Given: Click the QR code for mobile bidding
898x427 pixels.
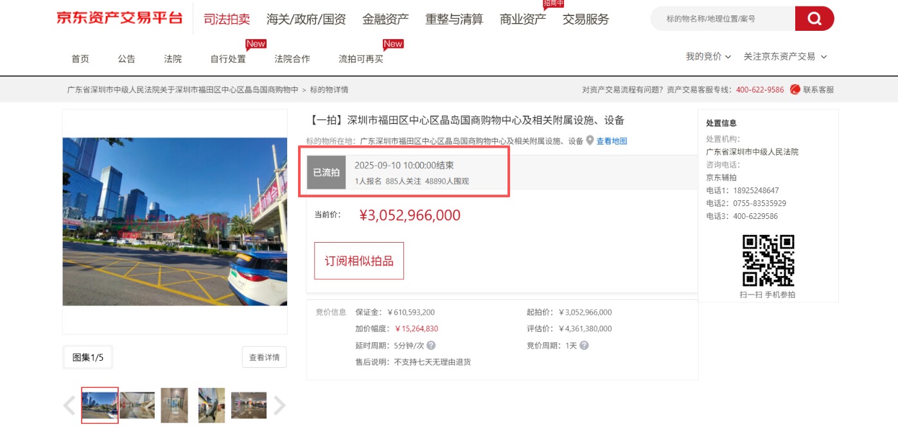Looking at the screenshot, I should [768, 260].
